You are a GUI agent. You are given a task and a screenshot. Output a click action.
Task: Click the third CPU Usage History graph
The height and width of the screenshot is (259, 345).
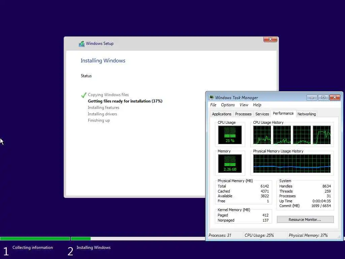(302, 135)
